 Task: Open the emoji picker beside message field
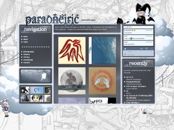pos(125,55)
